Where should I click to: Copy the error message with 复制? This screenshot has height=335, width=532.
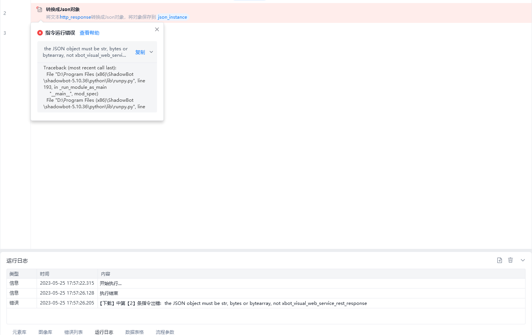tap(140, 52)
